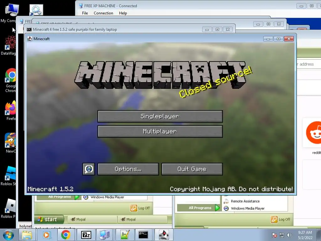Click Log Off in the right XP start menu

click(x=281, y=219)
